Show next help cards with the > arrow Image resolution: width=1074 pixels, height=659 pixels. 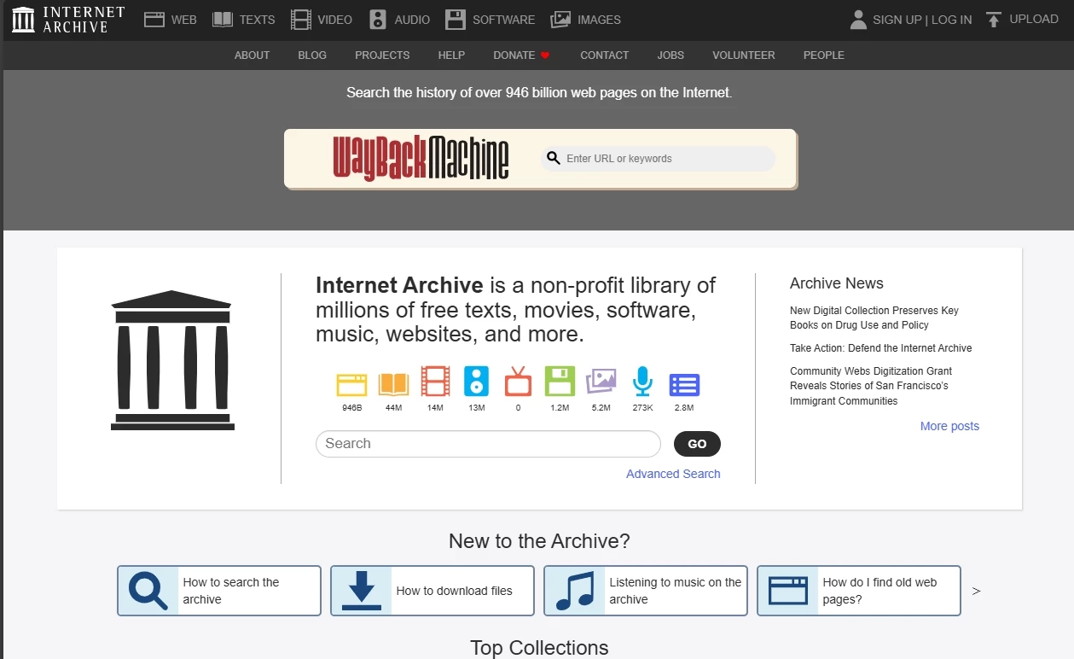(x=977, y=591)
